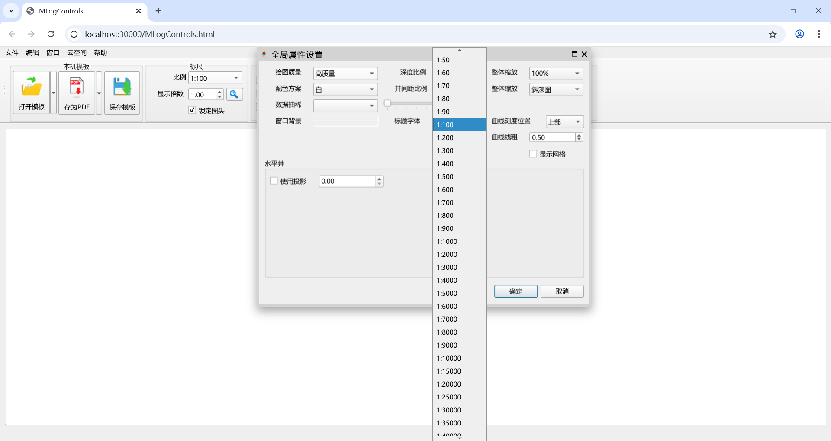Click the magnifier zoom icon beside display multiplier
The width and height of the screenshot is (831, 441).
pos(234,94)
